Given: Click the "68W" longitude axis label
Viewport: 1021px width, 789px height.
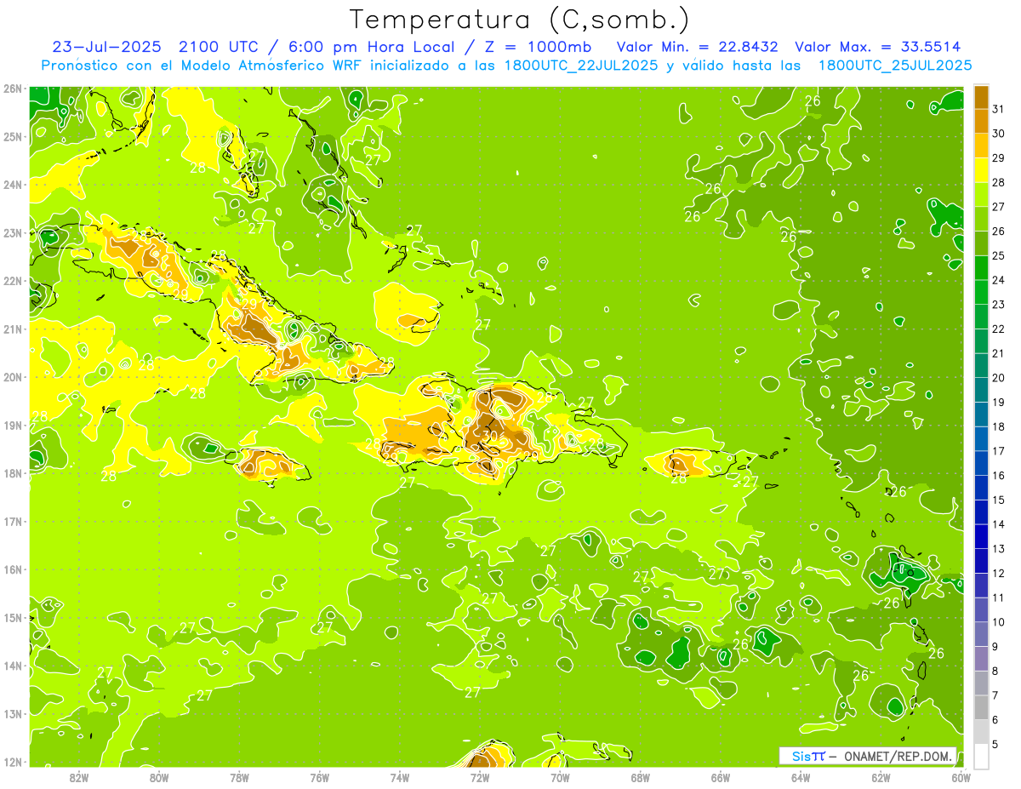Looking at the screenshot, I should (640, 778).
